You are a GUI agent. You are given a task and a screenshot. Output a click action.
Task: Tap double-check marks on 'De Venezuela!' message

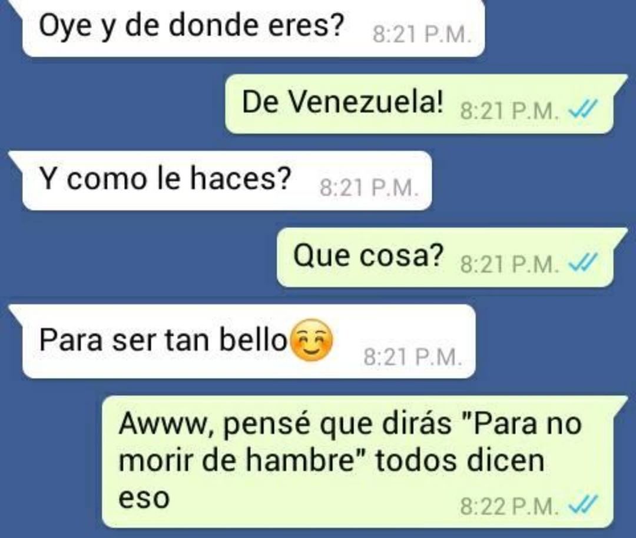click(583, 109)
